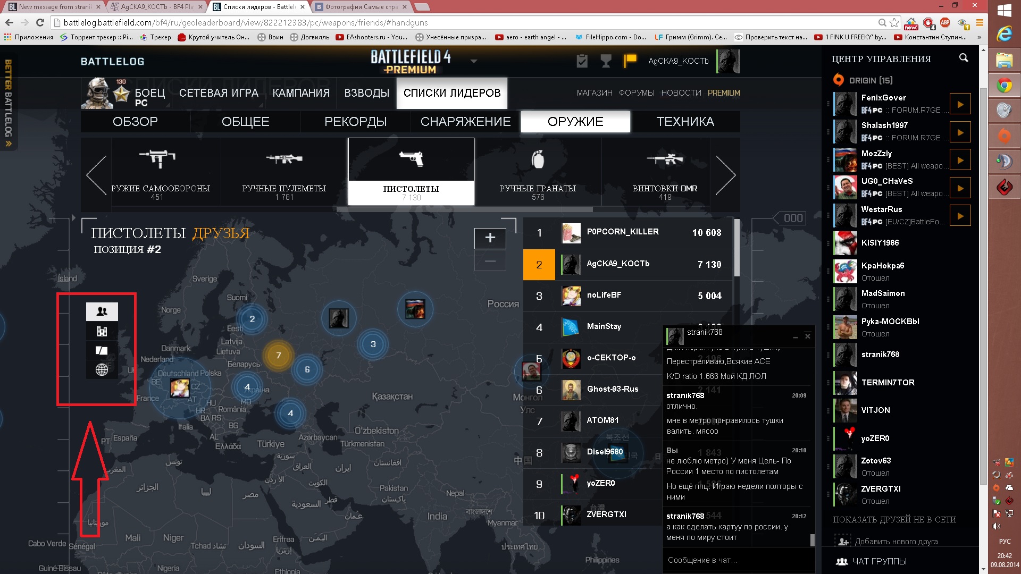1021x574 pixels.
Task: Open the Форумы link
Action: point(637,93)
